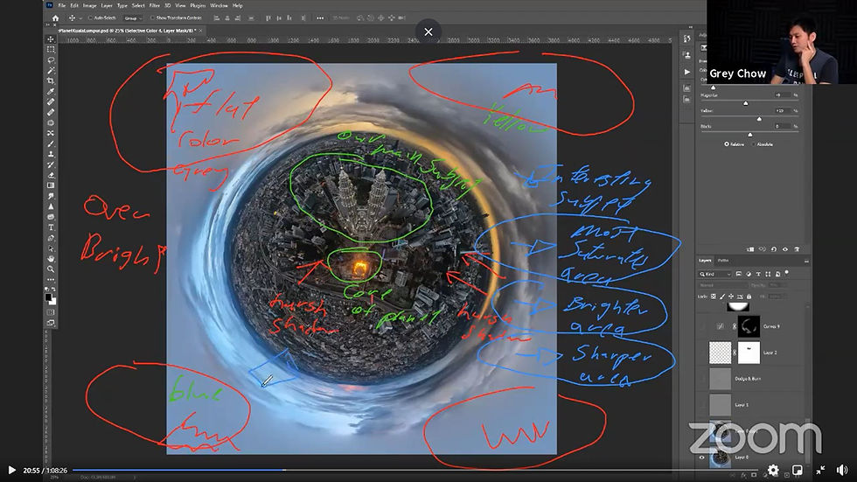Image resolution: width=857 pixels, height=482 pixels.
Task: Select the Clone Stamp tool
Action: click(51, 154)
